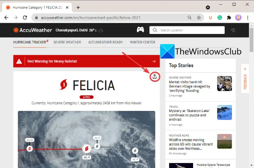Click the Search Location input field

tap(187, 30)
